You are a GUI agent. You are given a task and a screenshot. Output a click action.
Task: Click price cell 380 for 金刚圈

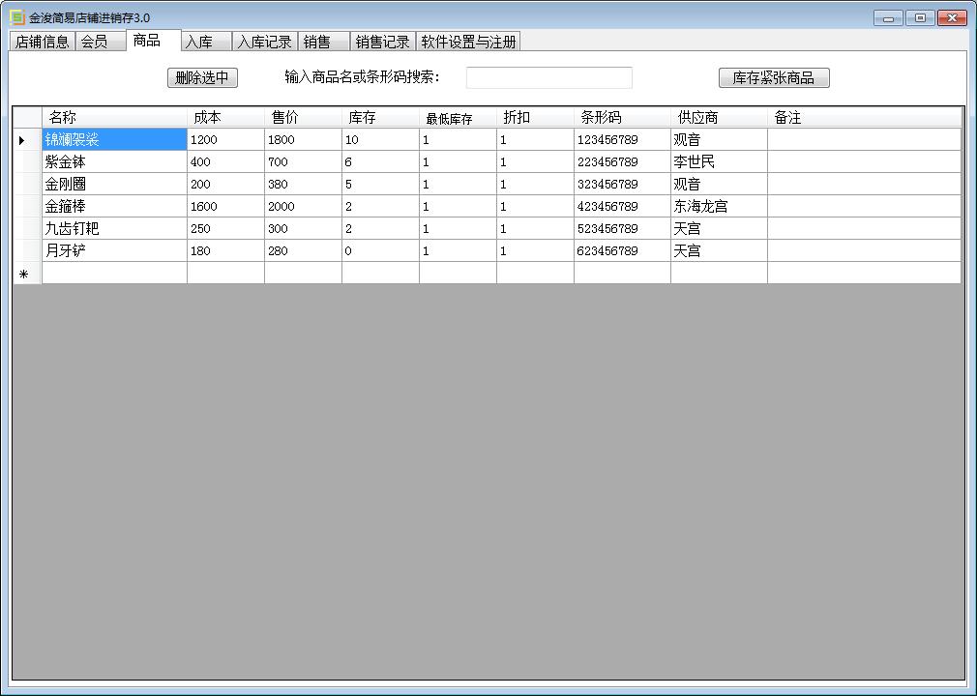[303, 185]
